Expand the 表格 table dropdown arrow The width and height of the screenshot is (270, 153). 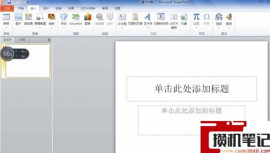coord(6,27)
